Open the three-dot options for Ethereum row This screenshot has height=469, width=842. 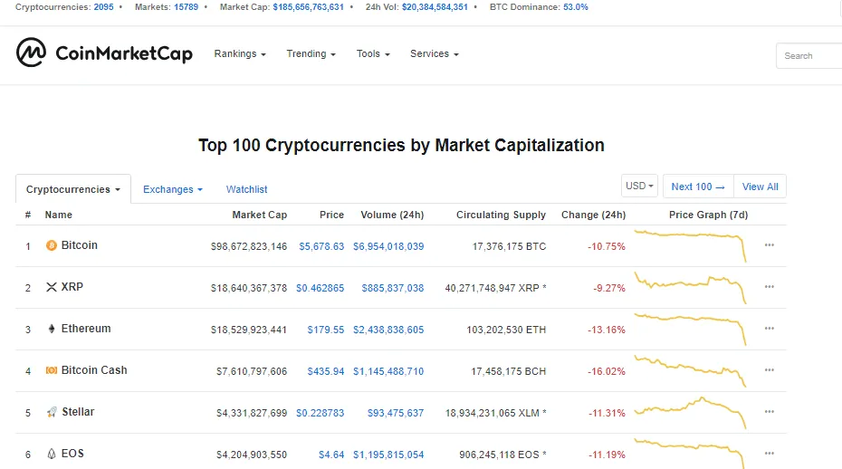click(769, 329)
